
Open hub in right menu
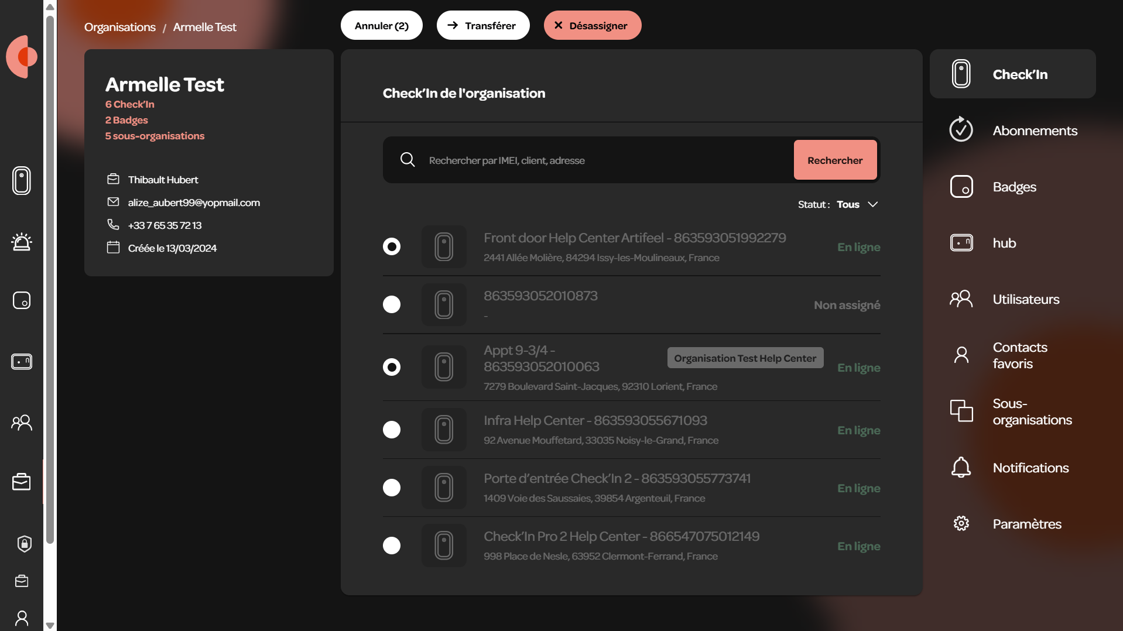tap(1013, 242)
